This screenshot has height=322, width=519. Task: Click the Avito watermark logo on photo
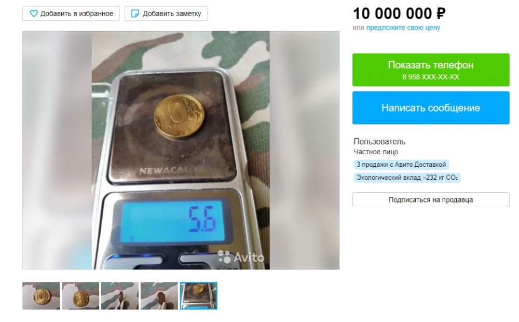click(241, 257)
